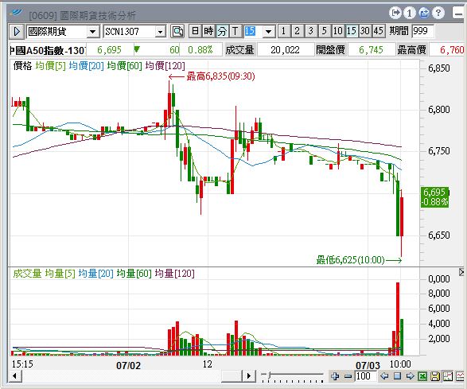Click the green 6,695 current price tag

click(434, 196)
